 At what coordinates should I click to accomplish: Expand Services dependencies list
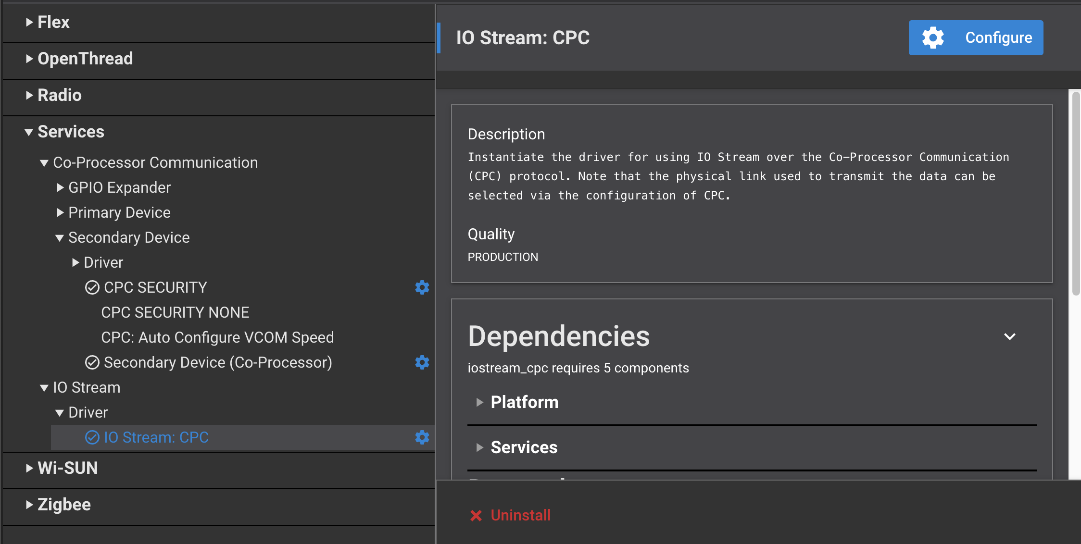(x=479, y=447)
